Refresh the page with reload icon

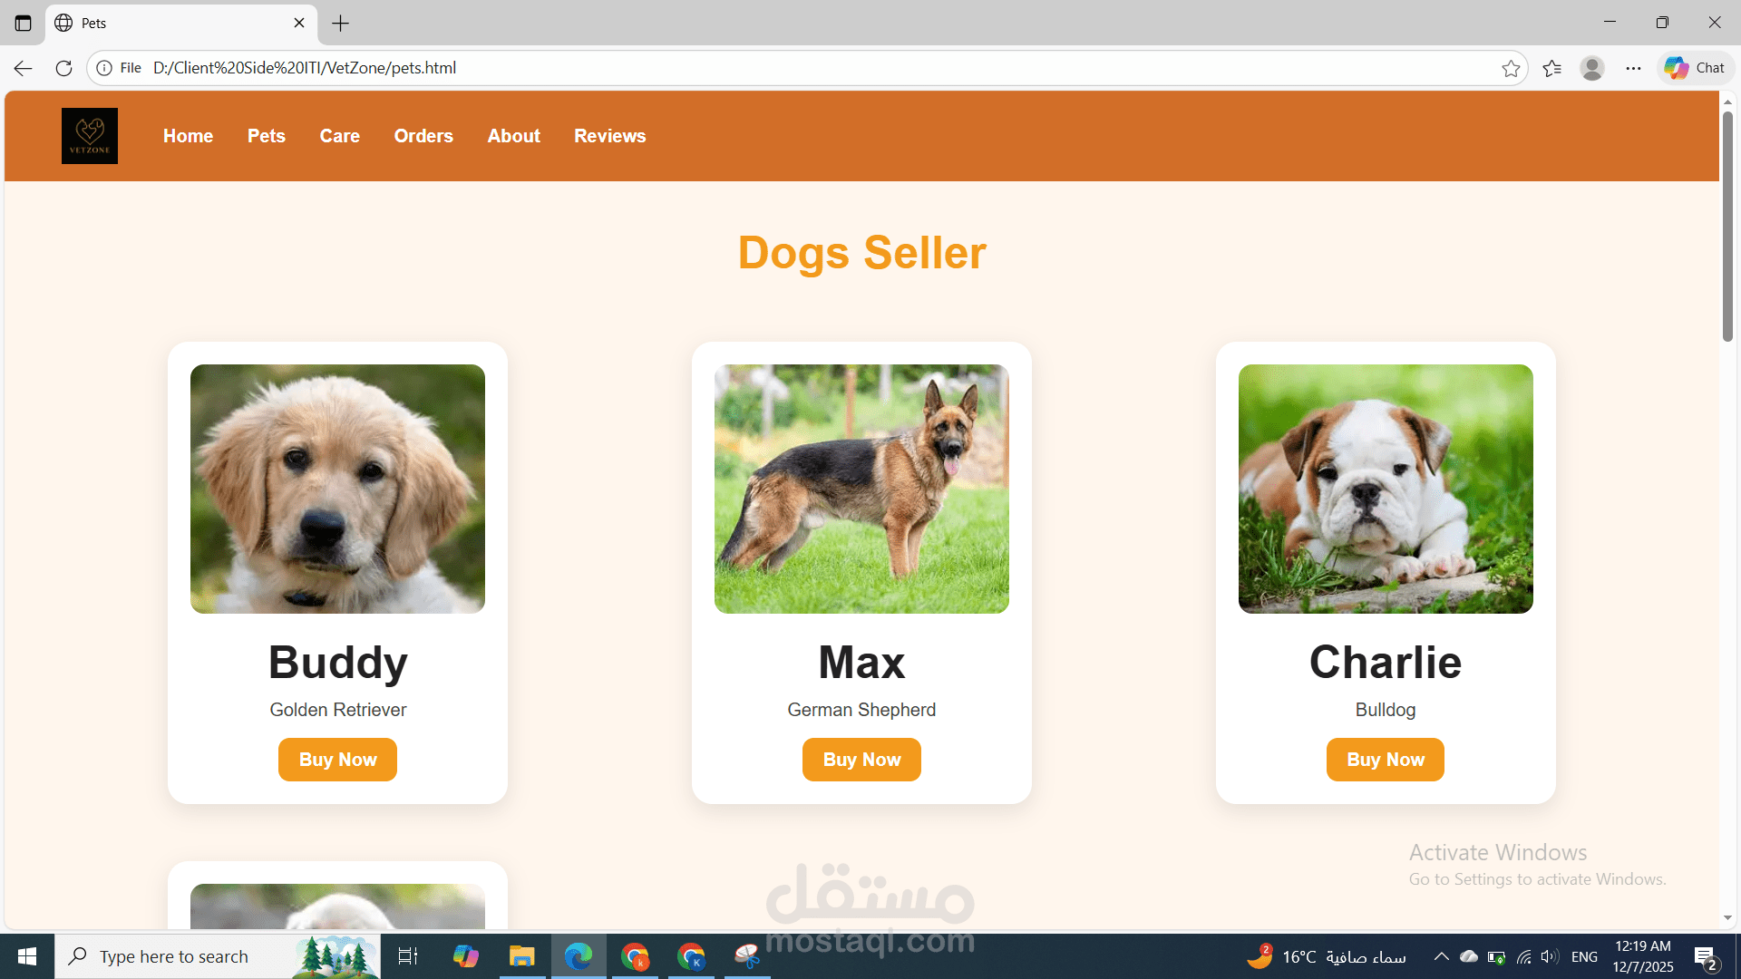[63, 68]
